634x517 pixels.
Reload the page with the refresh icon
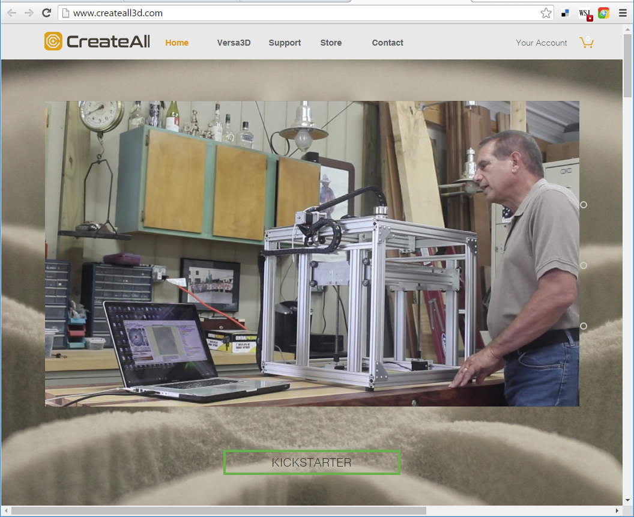pyautogui.click(x=46, y=13)
